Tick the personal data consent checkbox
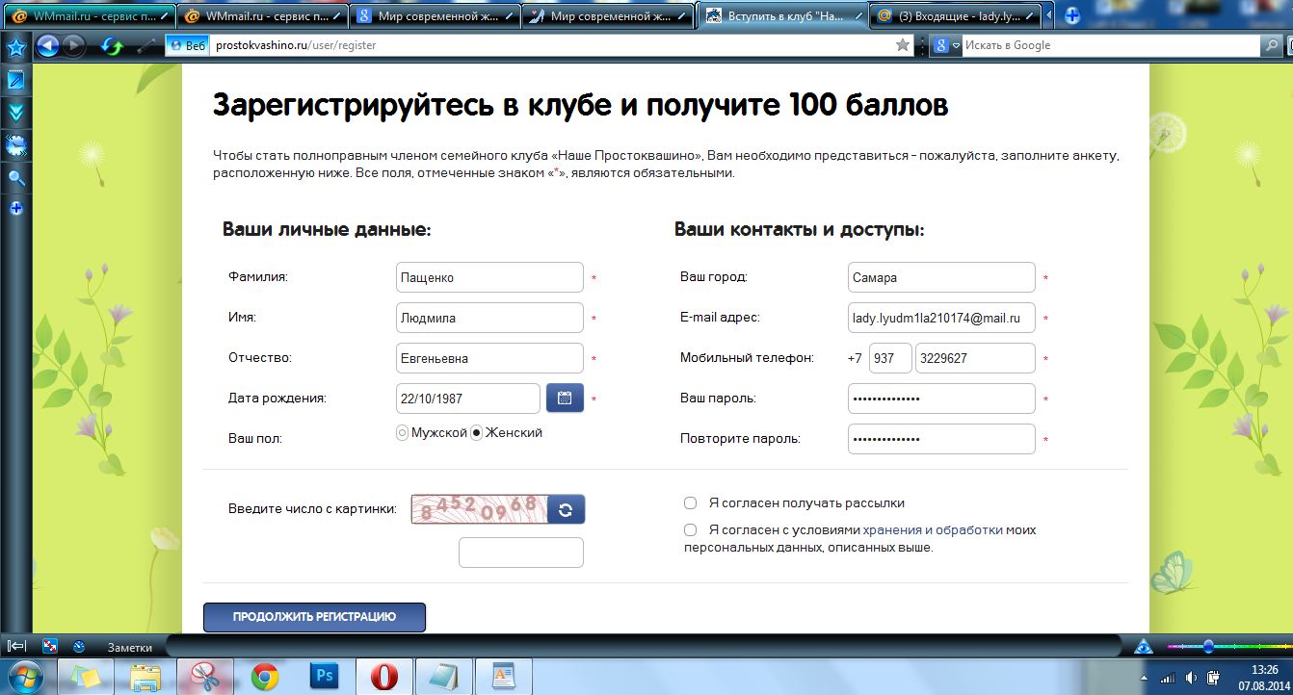 pyautogui.click(x=690, y=530)
